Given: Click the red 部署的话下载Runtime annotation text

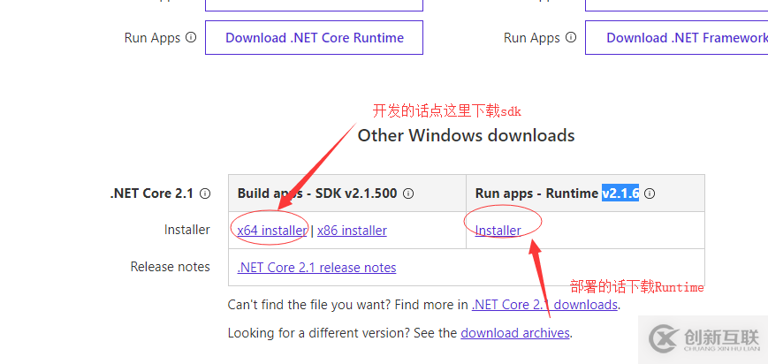Looking at the screenshot, I should (636, 287).
